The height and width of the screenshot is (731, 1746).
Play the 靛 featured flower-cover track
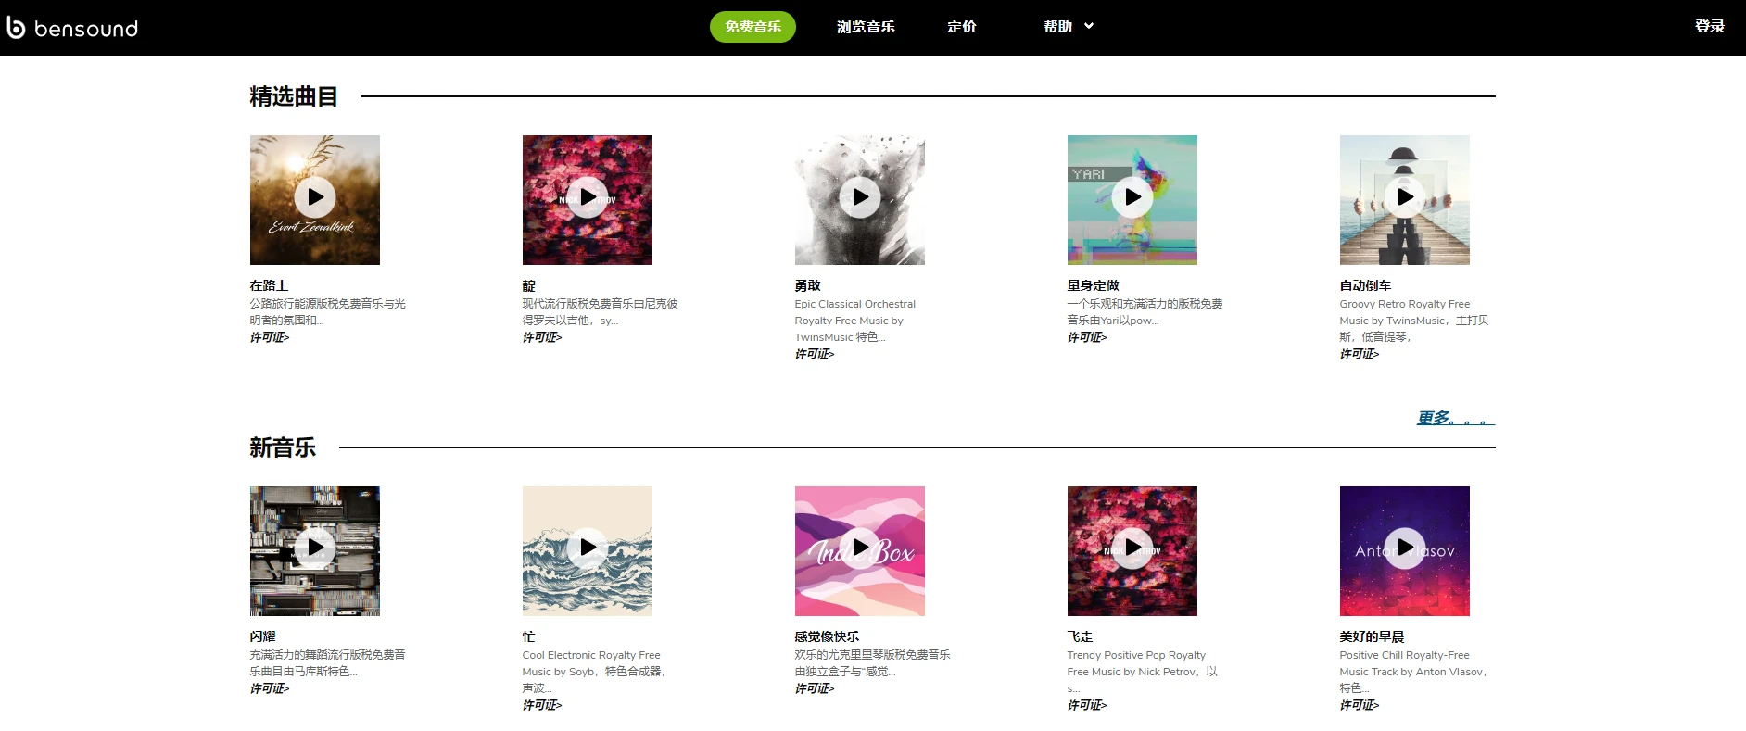click(588, 197)
